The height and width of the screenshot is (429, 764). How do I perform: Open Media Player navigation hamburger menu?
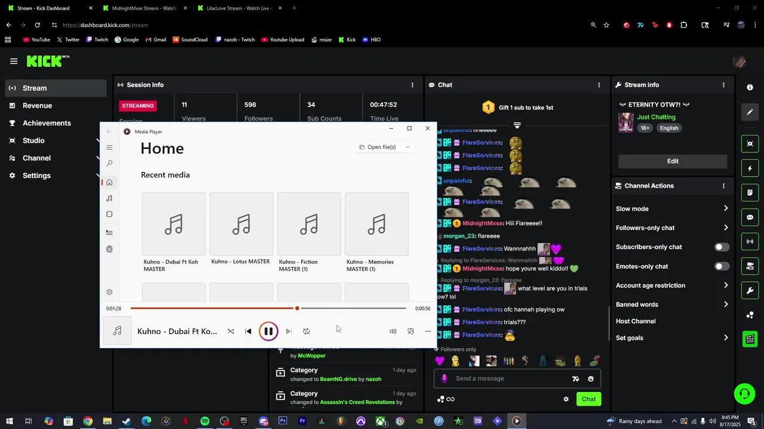click(109, 147)
